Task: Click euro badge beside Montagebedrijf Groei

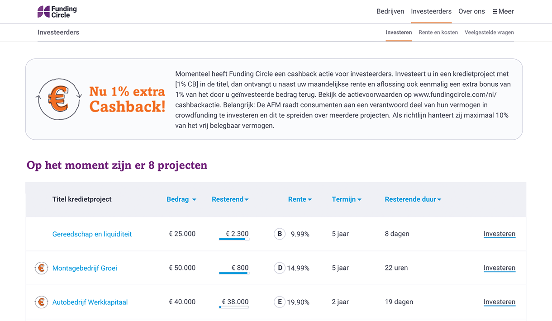Action: (41, 268)
